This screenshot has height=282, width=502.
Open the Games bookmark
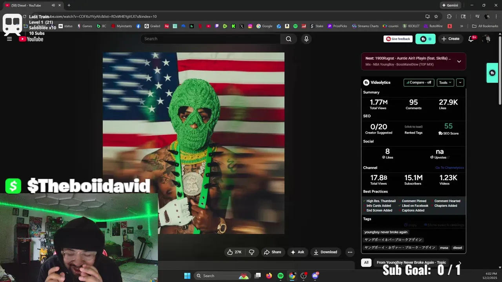pyautogui.click(x=85, y=26)
